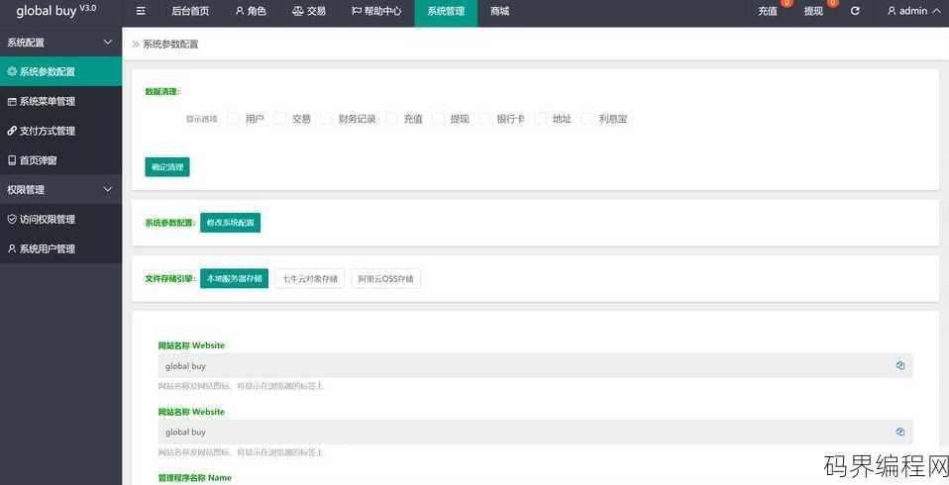
Task: Open 首页弹窗 in sidebar
Action: 60,160
